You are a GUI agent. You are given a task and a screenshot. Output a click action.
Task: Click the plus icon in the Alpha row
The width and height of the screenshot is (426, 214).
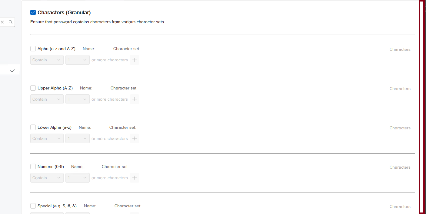pyautogui.click(x=135, y=60)
